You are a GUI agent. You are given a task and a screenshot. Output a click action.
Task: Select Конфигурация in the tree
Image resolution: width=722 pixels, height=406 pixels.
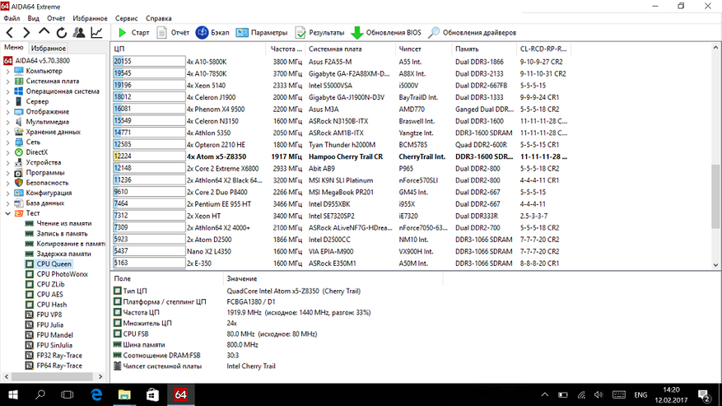(x=43, y=193)
